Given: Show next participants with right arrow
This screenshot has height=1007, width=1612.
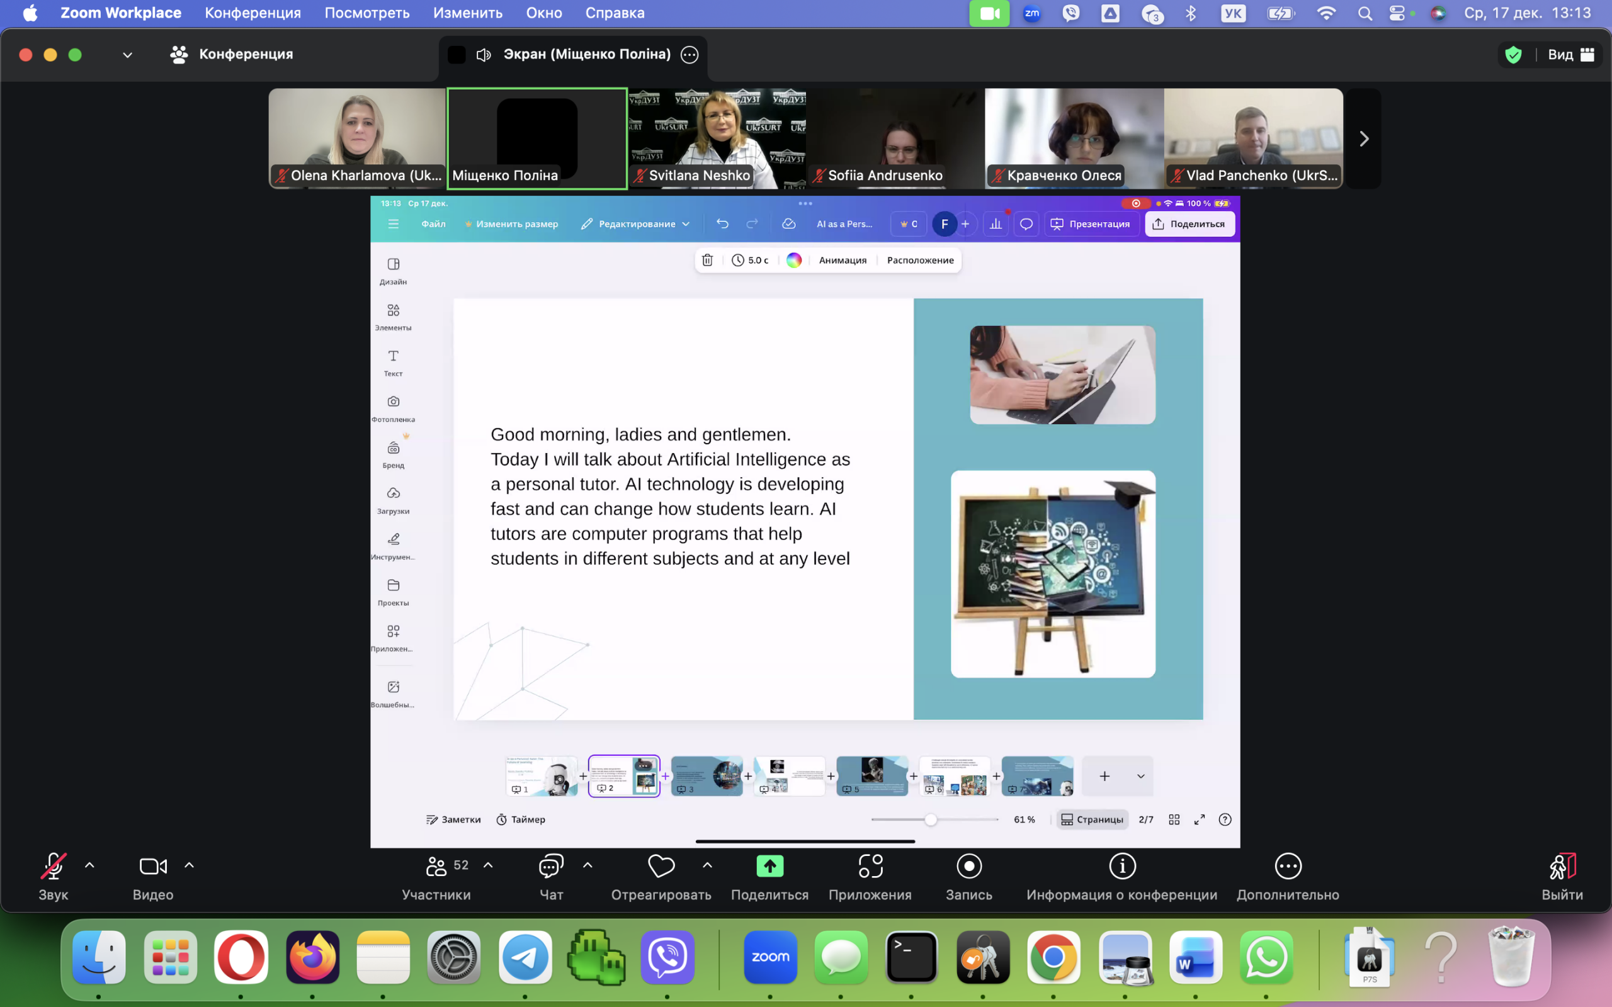Looking at the screenshot, I should (x=1363, y=138).
